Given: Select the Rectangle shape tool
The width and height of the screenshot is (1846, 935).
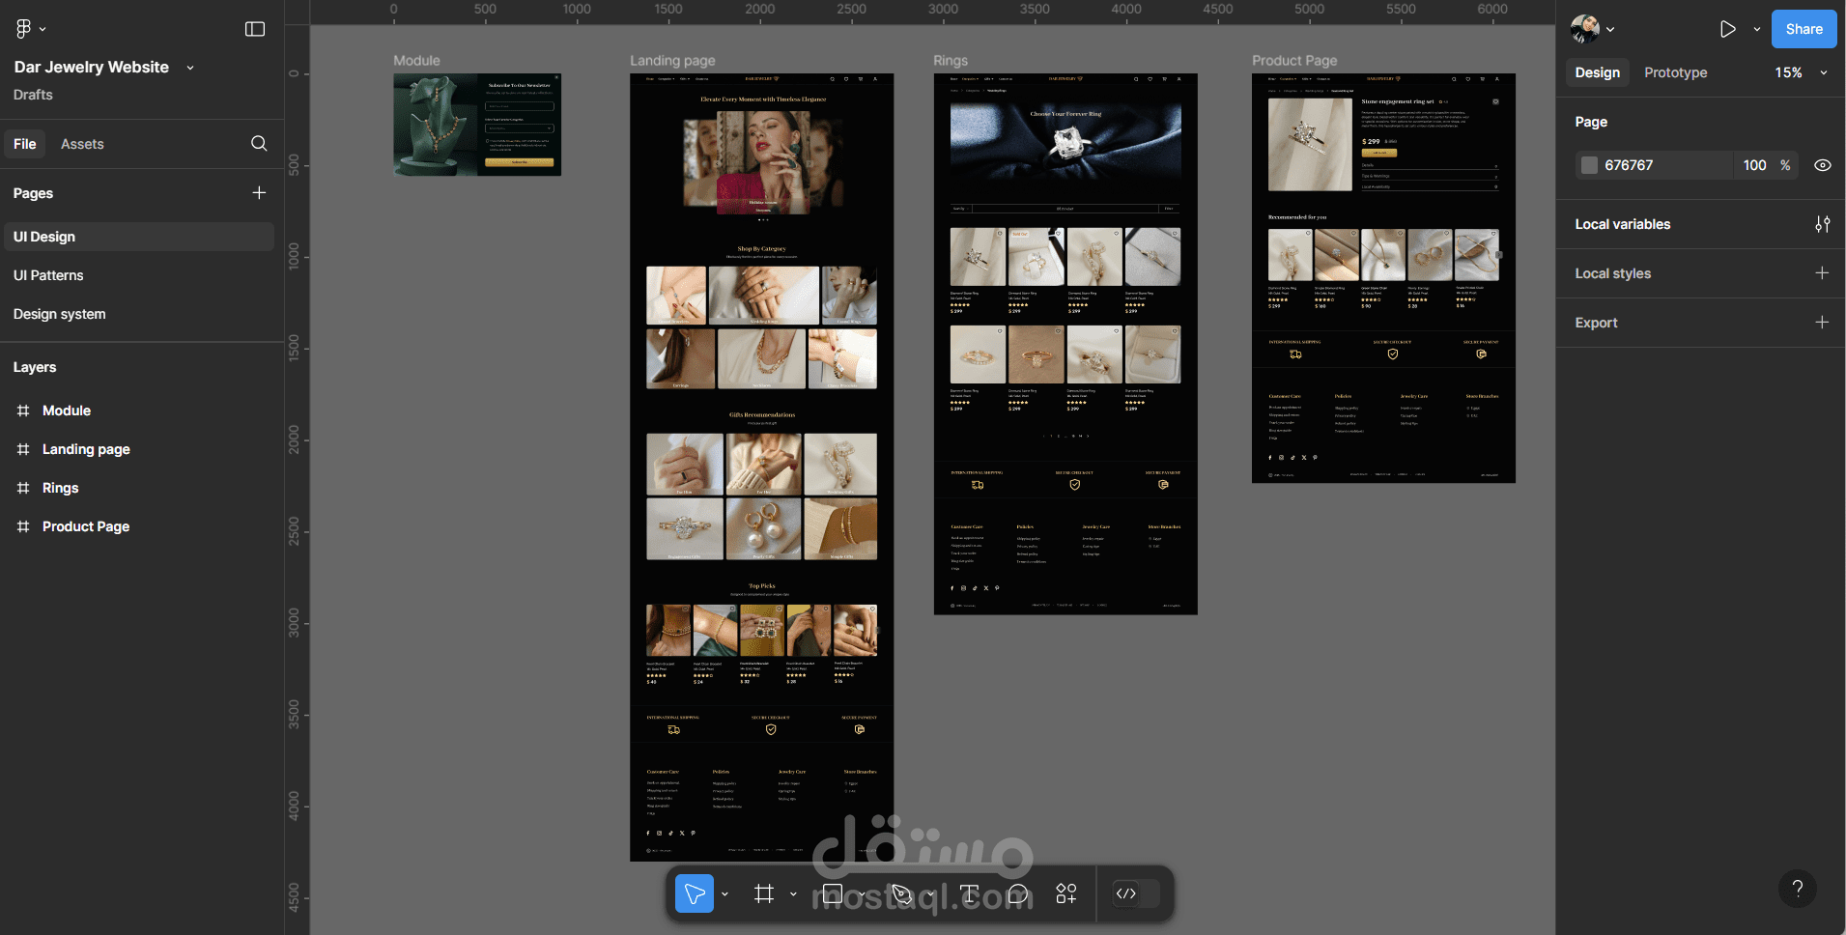Looking at the screenshot, I should [833, 893].
